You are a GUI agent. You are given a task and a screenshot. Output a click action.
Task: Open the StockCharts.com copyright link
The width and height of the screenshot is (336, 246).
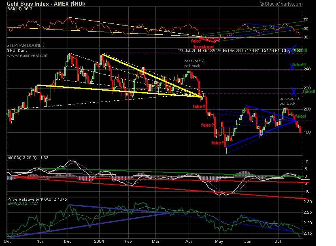(281, 4)
